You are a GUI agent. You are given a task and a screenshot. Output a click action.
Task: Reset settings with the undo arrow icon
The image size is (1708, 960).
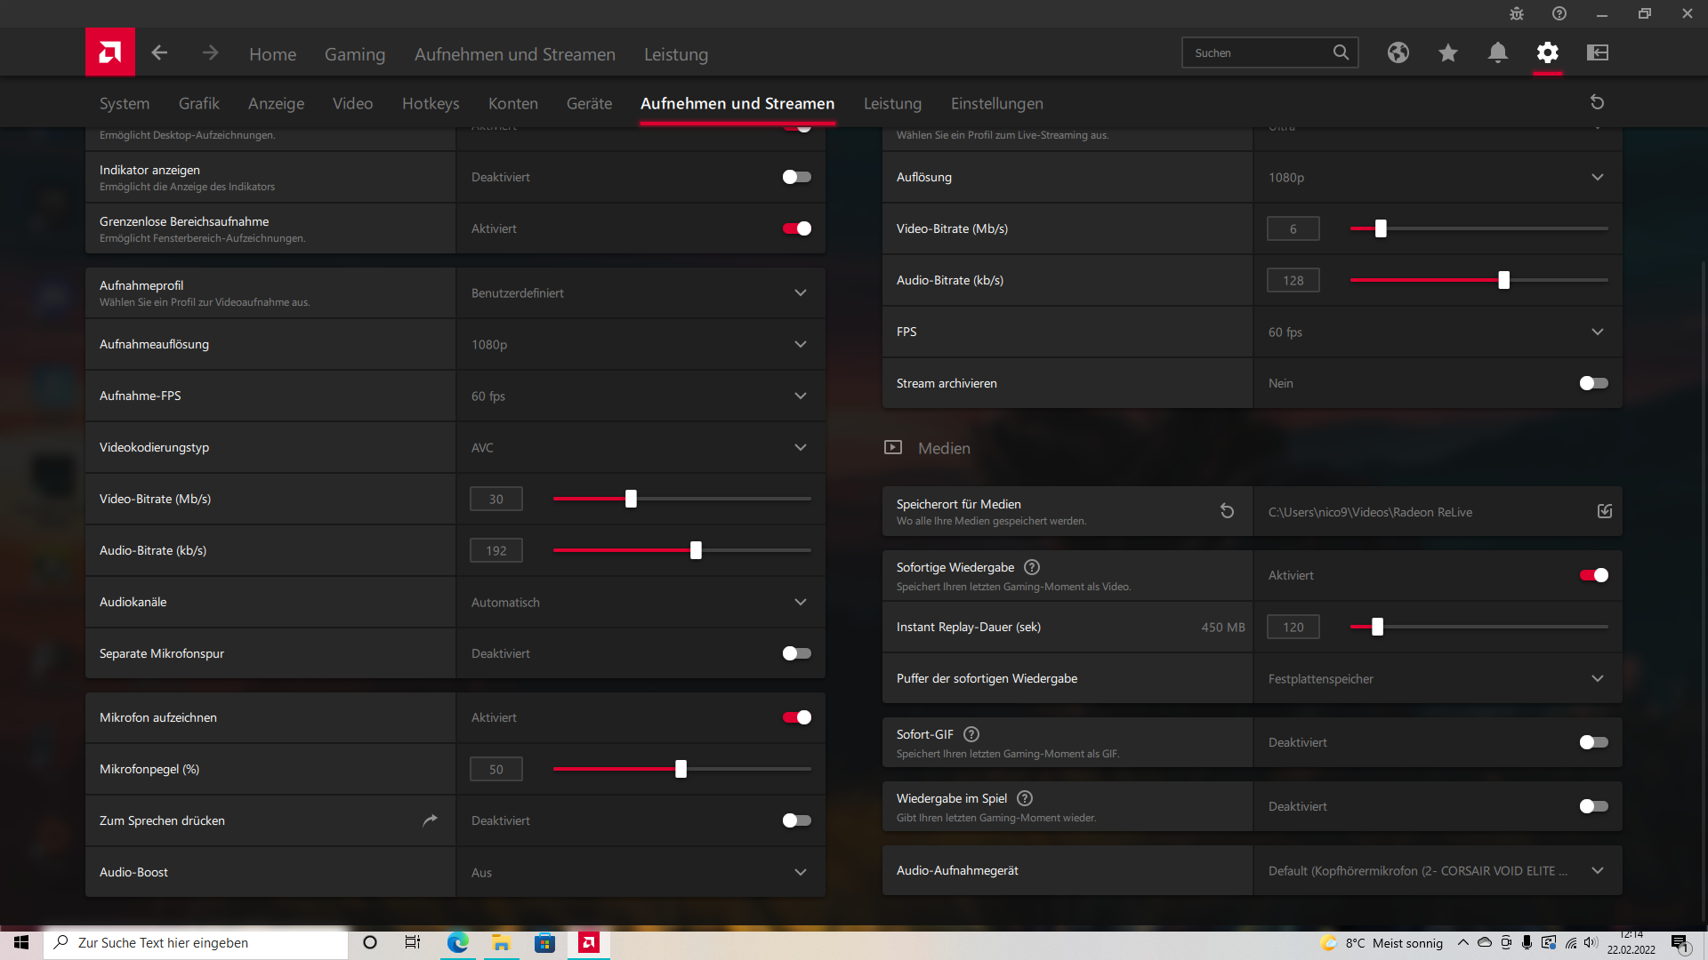click(x=1597, y=102)
